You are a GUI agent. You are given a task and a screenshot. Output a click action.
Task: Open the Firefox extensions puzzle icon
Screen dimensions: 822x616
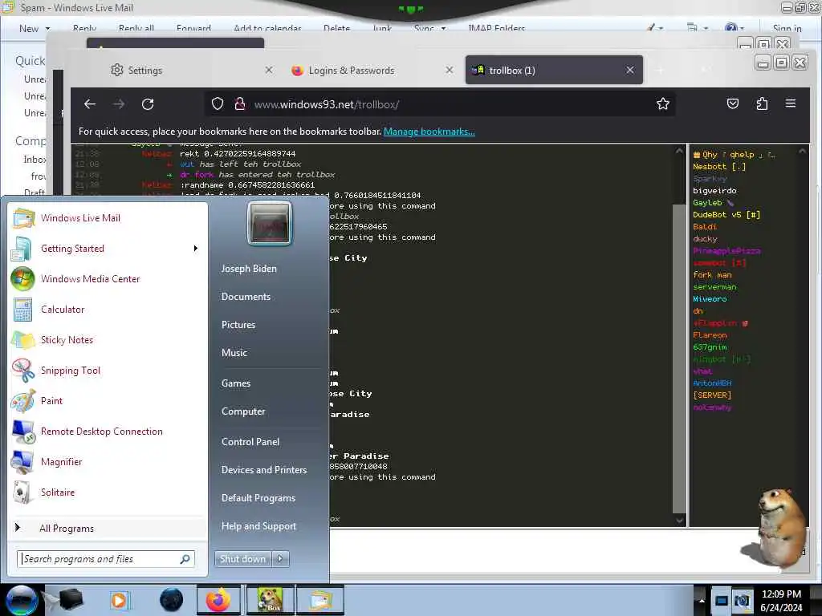point(762,103)
